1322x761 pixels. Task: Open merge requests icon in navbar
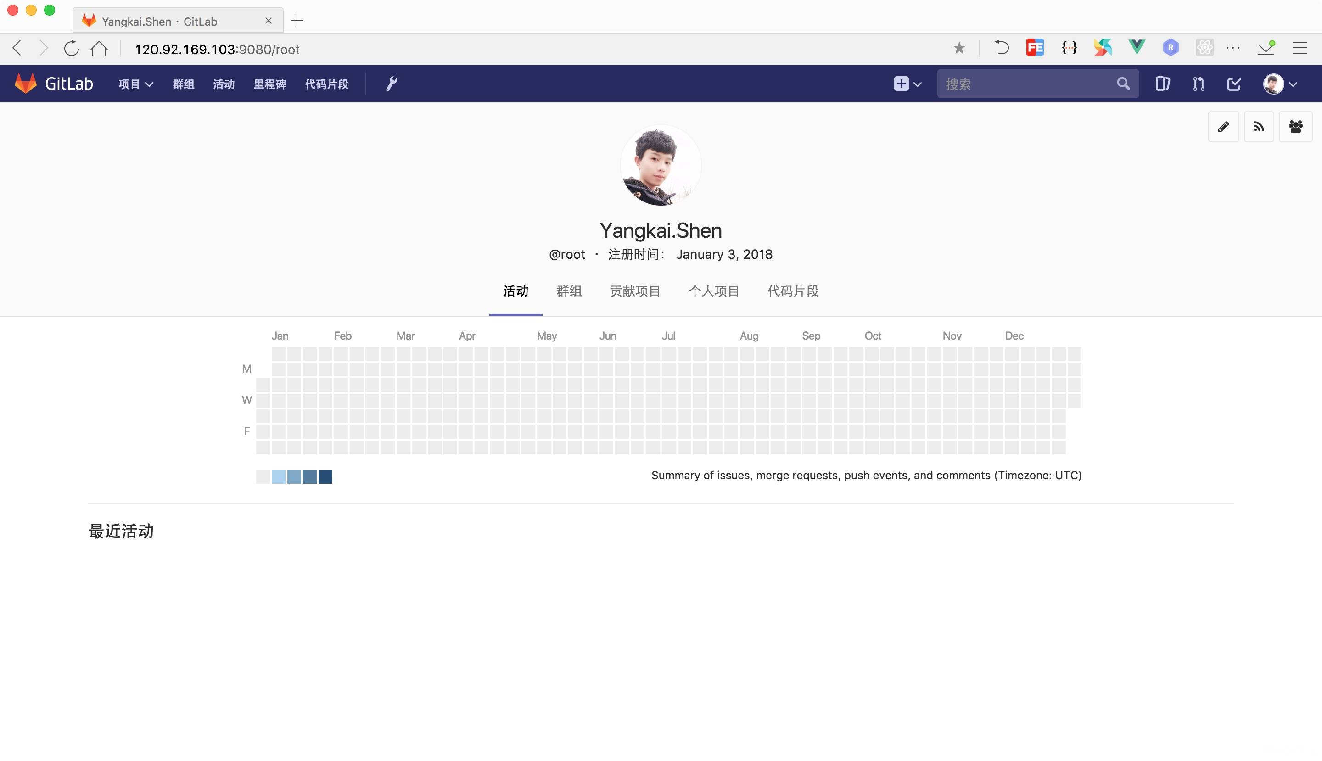click(x=1199, y=84)
